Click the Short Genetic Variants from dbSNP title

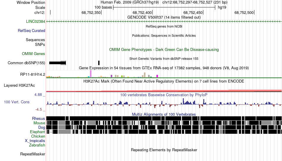[164, 59]
